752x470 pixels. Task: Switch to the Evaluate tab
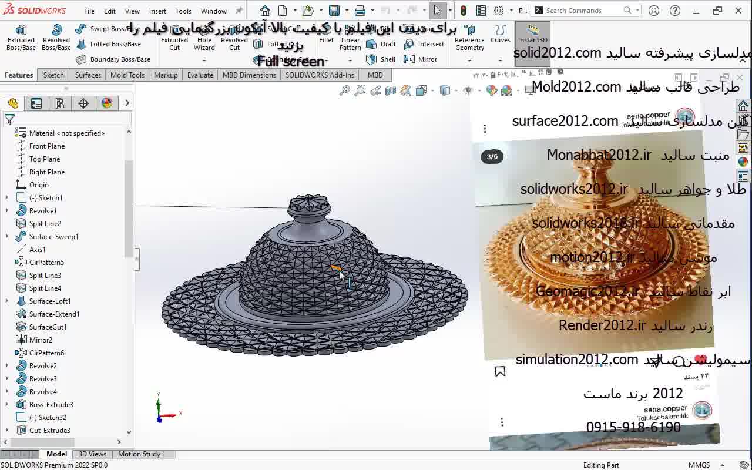tap(200, 75)
